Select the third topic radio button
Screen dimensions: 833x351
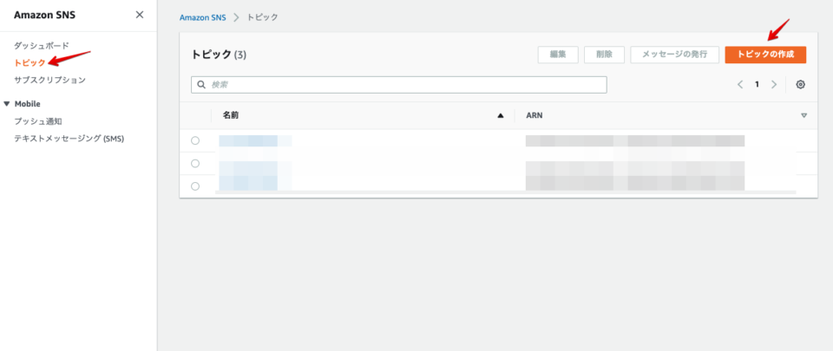pos(195,185)
